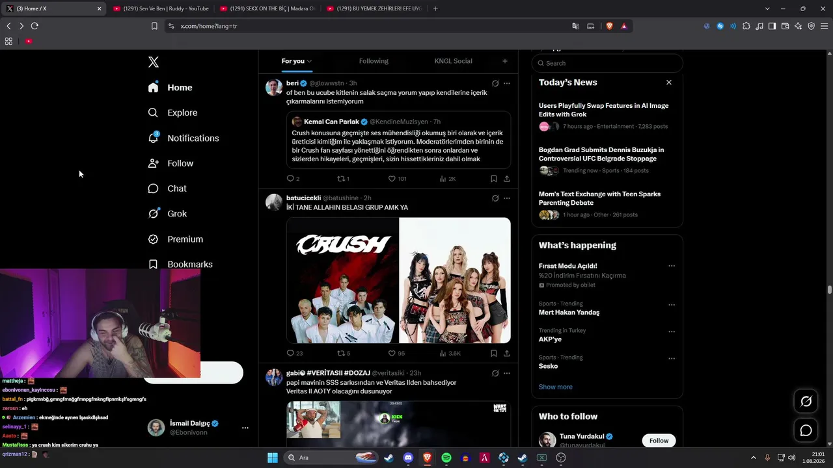Open more options on gabi's post
This screenshot has width=833, height=468.
pos(507,373)
